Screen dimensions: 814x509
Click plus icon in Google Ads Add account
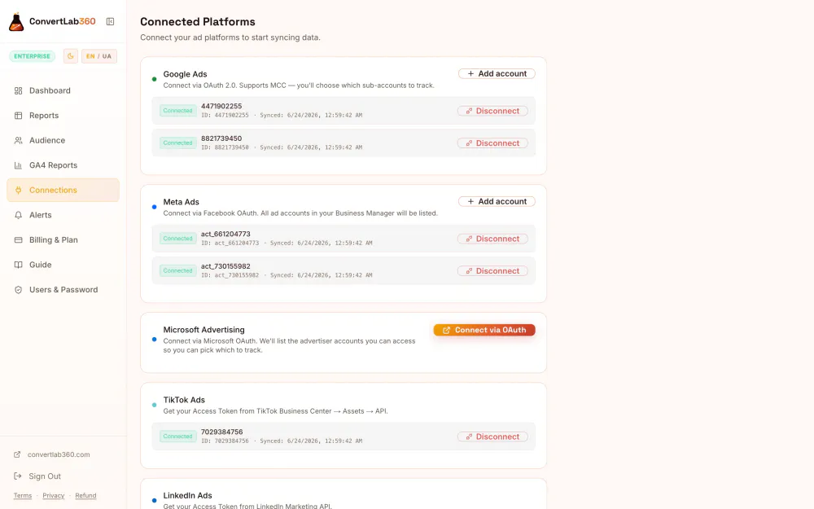click(x=470, y=74)
